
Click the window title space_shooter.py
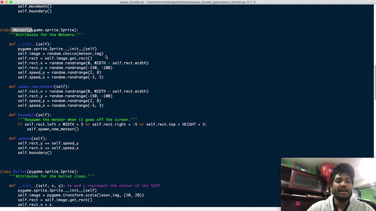(x=188, y=2)
